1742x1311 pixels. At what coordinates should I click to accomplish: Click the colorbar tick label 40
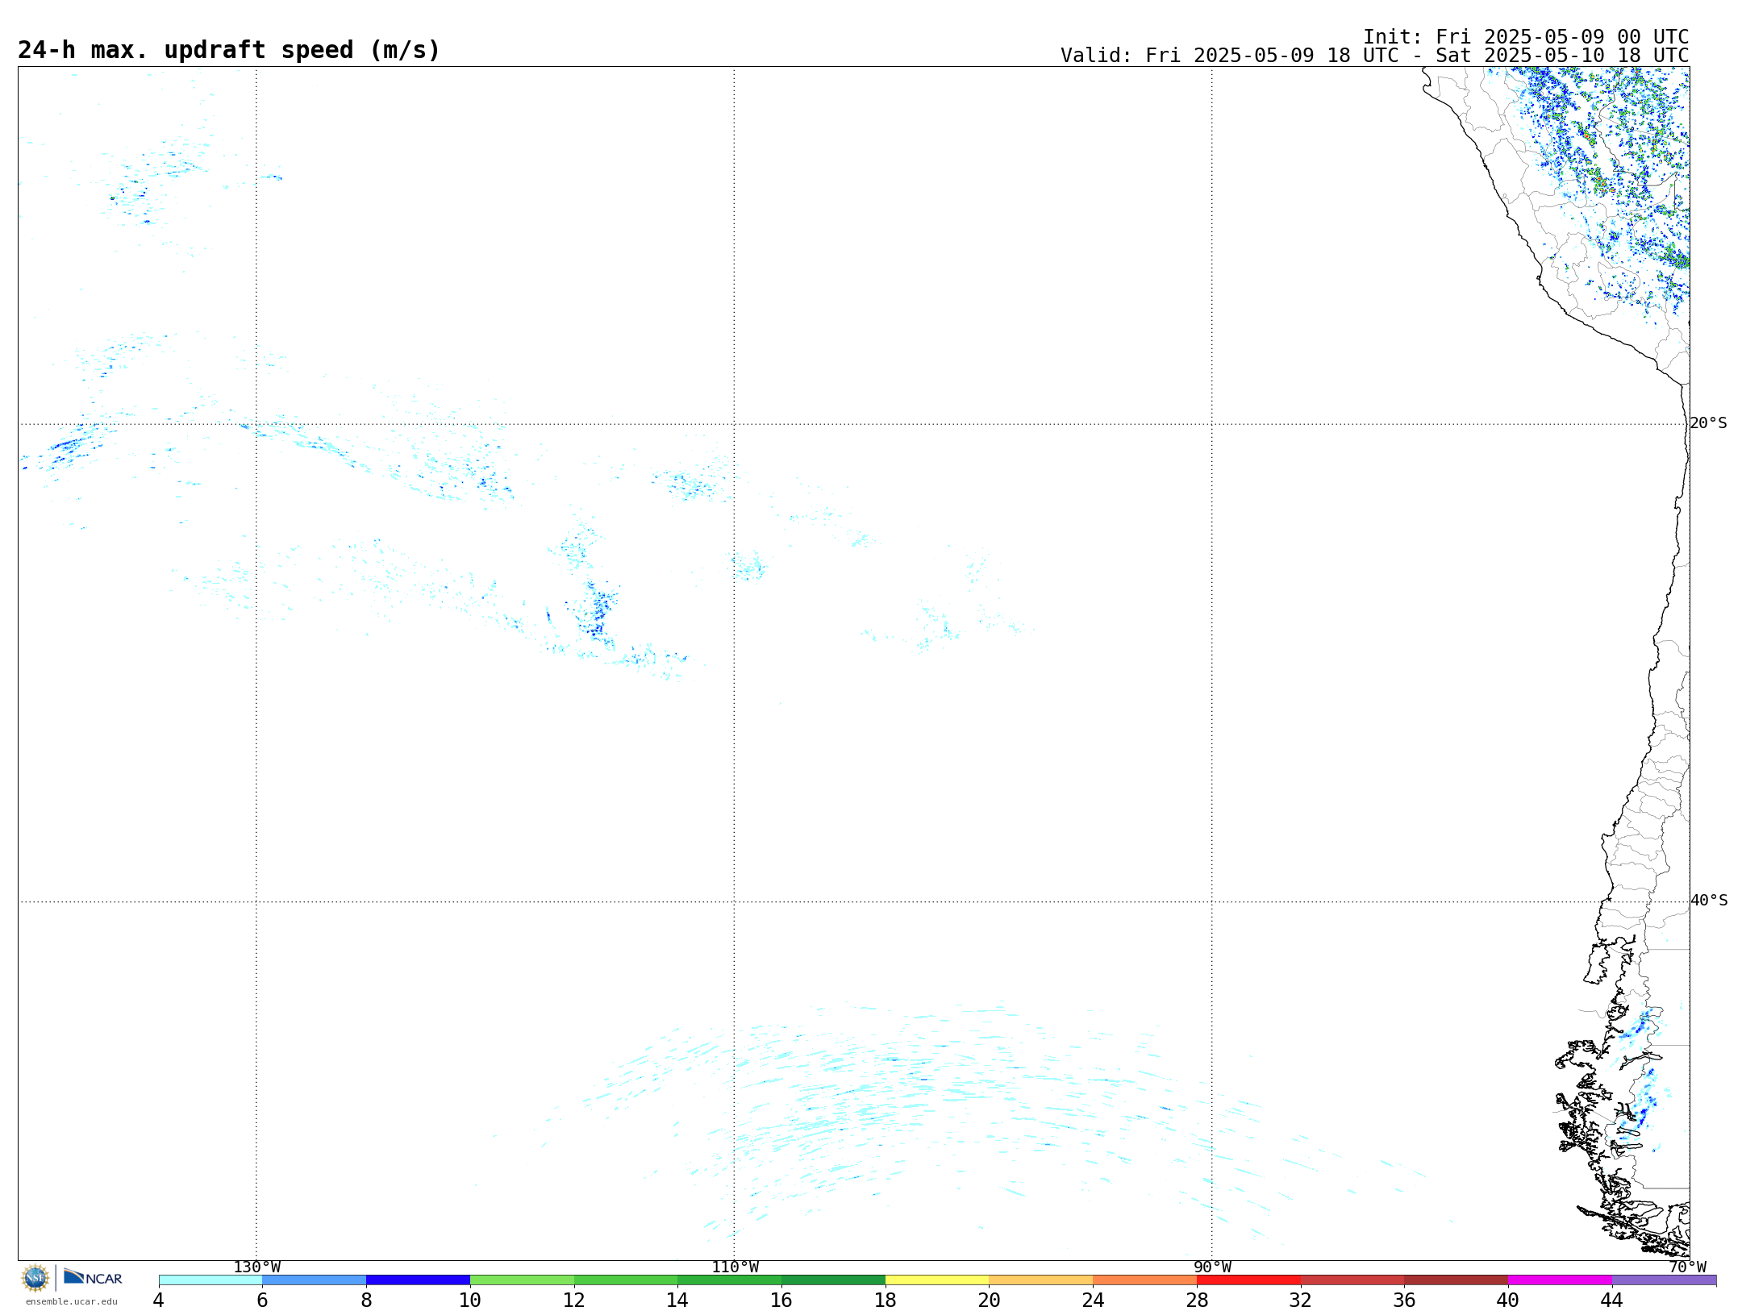[x=1508, y=1300]
